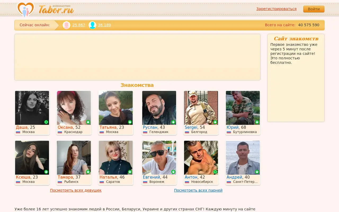339x212 pixels.
Task: Open Наталья's profile name link
Action: 108,177
